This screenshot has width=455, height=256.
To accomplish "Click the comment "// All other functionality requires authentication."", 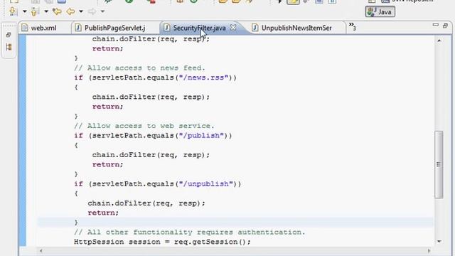I will pos(190,233).
